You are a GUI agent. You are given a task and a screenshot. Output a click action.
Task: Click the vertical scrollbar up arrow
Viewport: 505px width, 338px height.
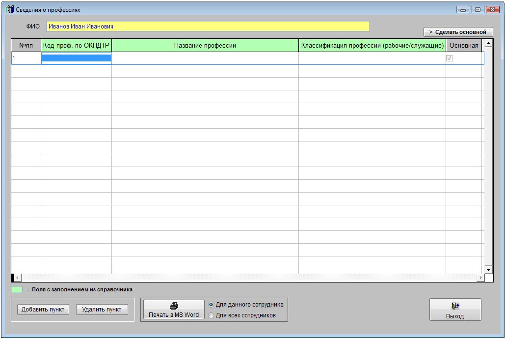[x=488, y=43]
